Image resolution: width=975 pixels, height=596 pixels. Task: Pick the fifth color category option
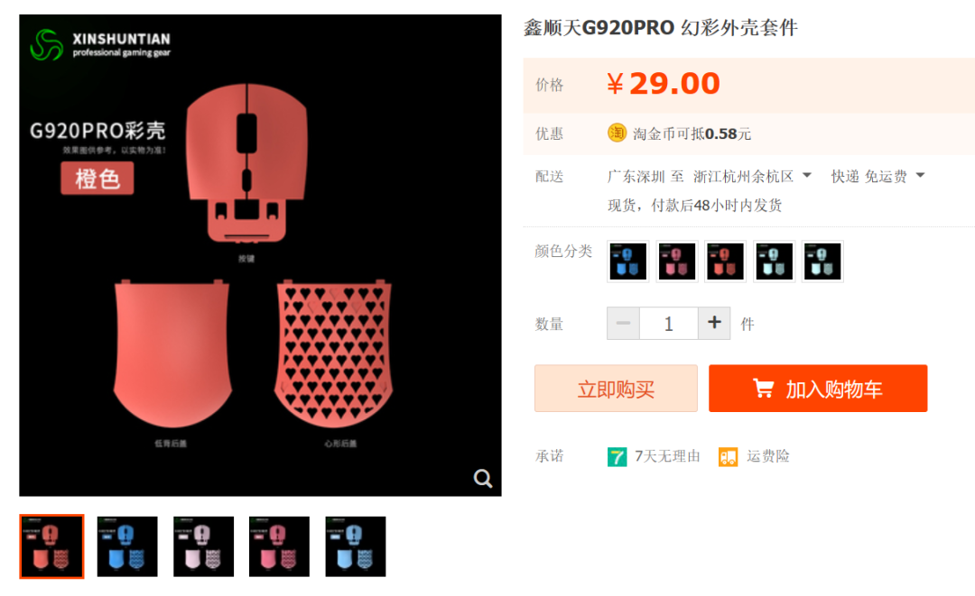(x=822, y=261)
